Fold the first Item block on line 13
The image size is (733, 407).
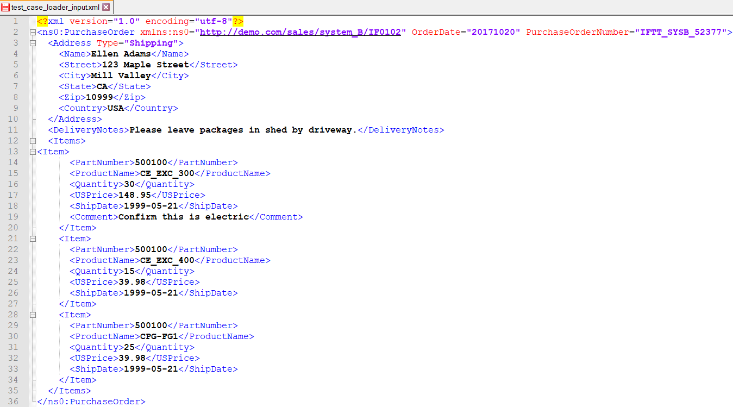point(33,152)
